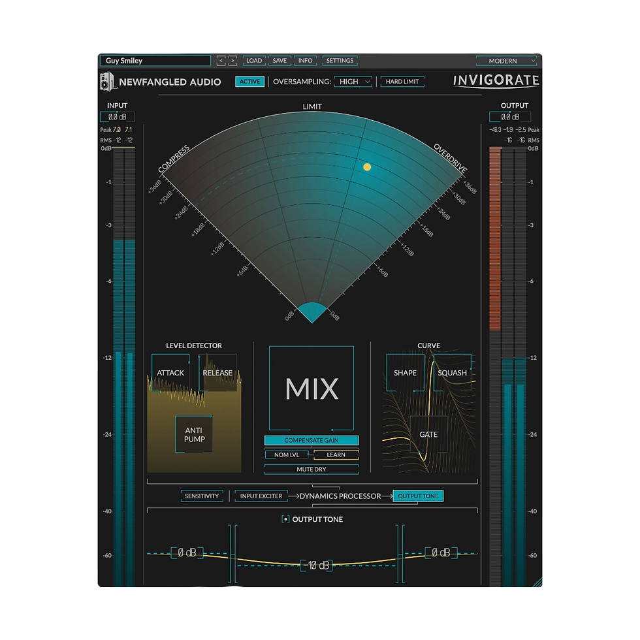Image resolution: width=640 pixels, height=640 pixels.
Task: Click the COMPRESS axis label
Action: coord(174,159)
